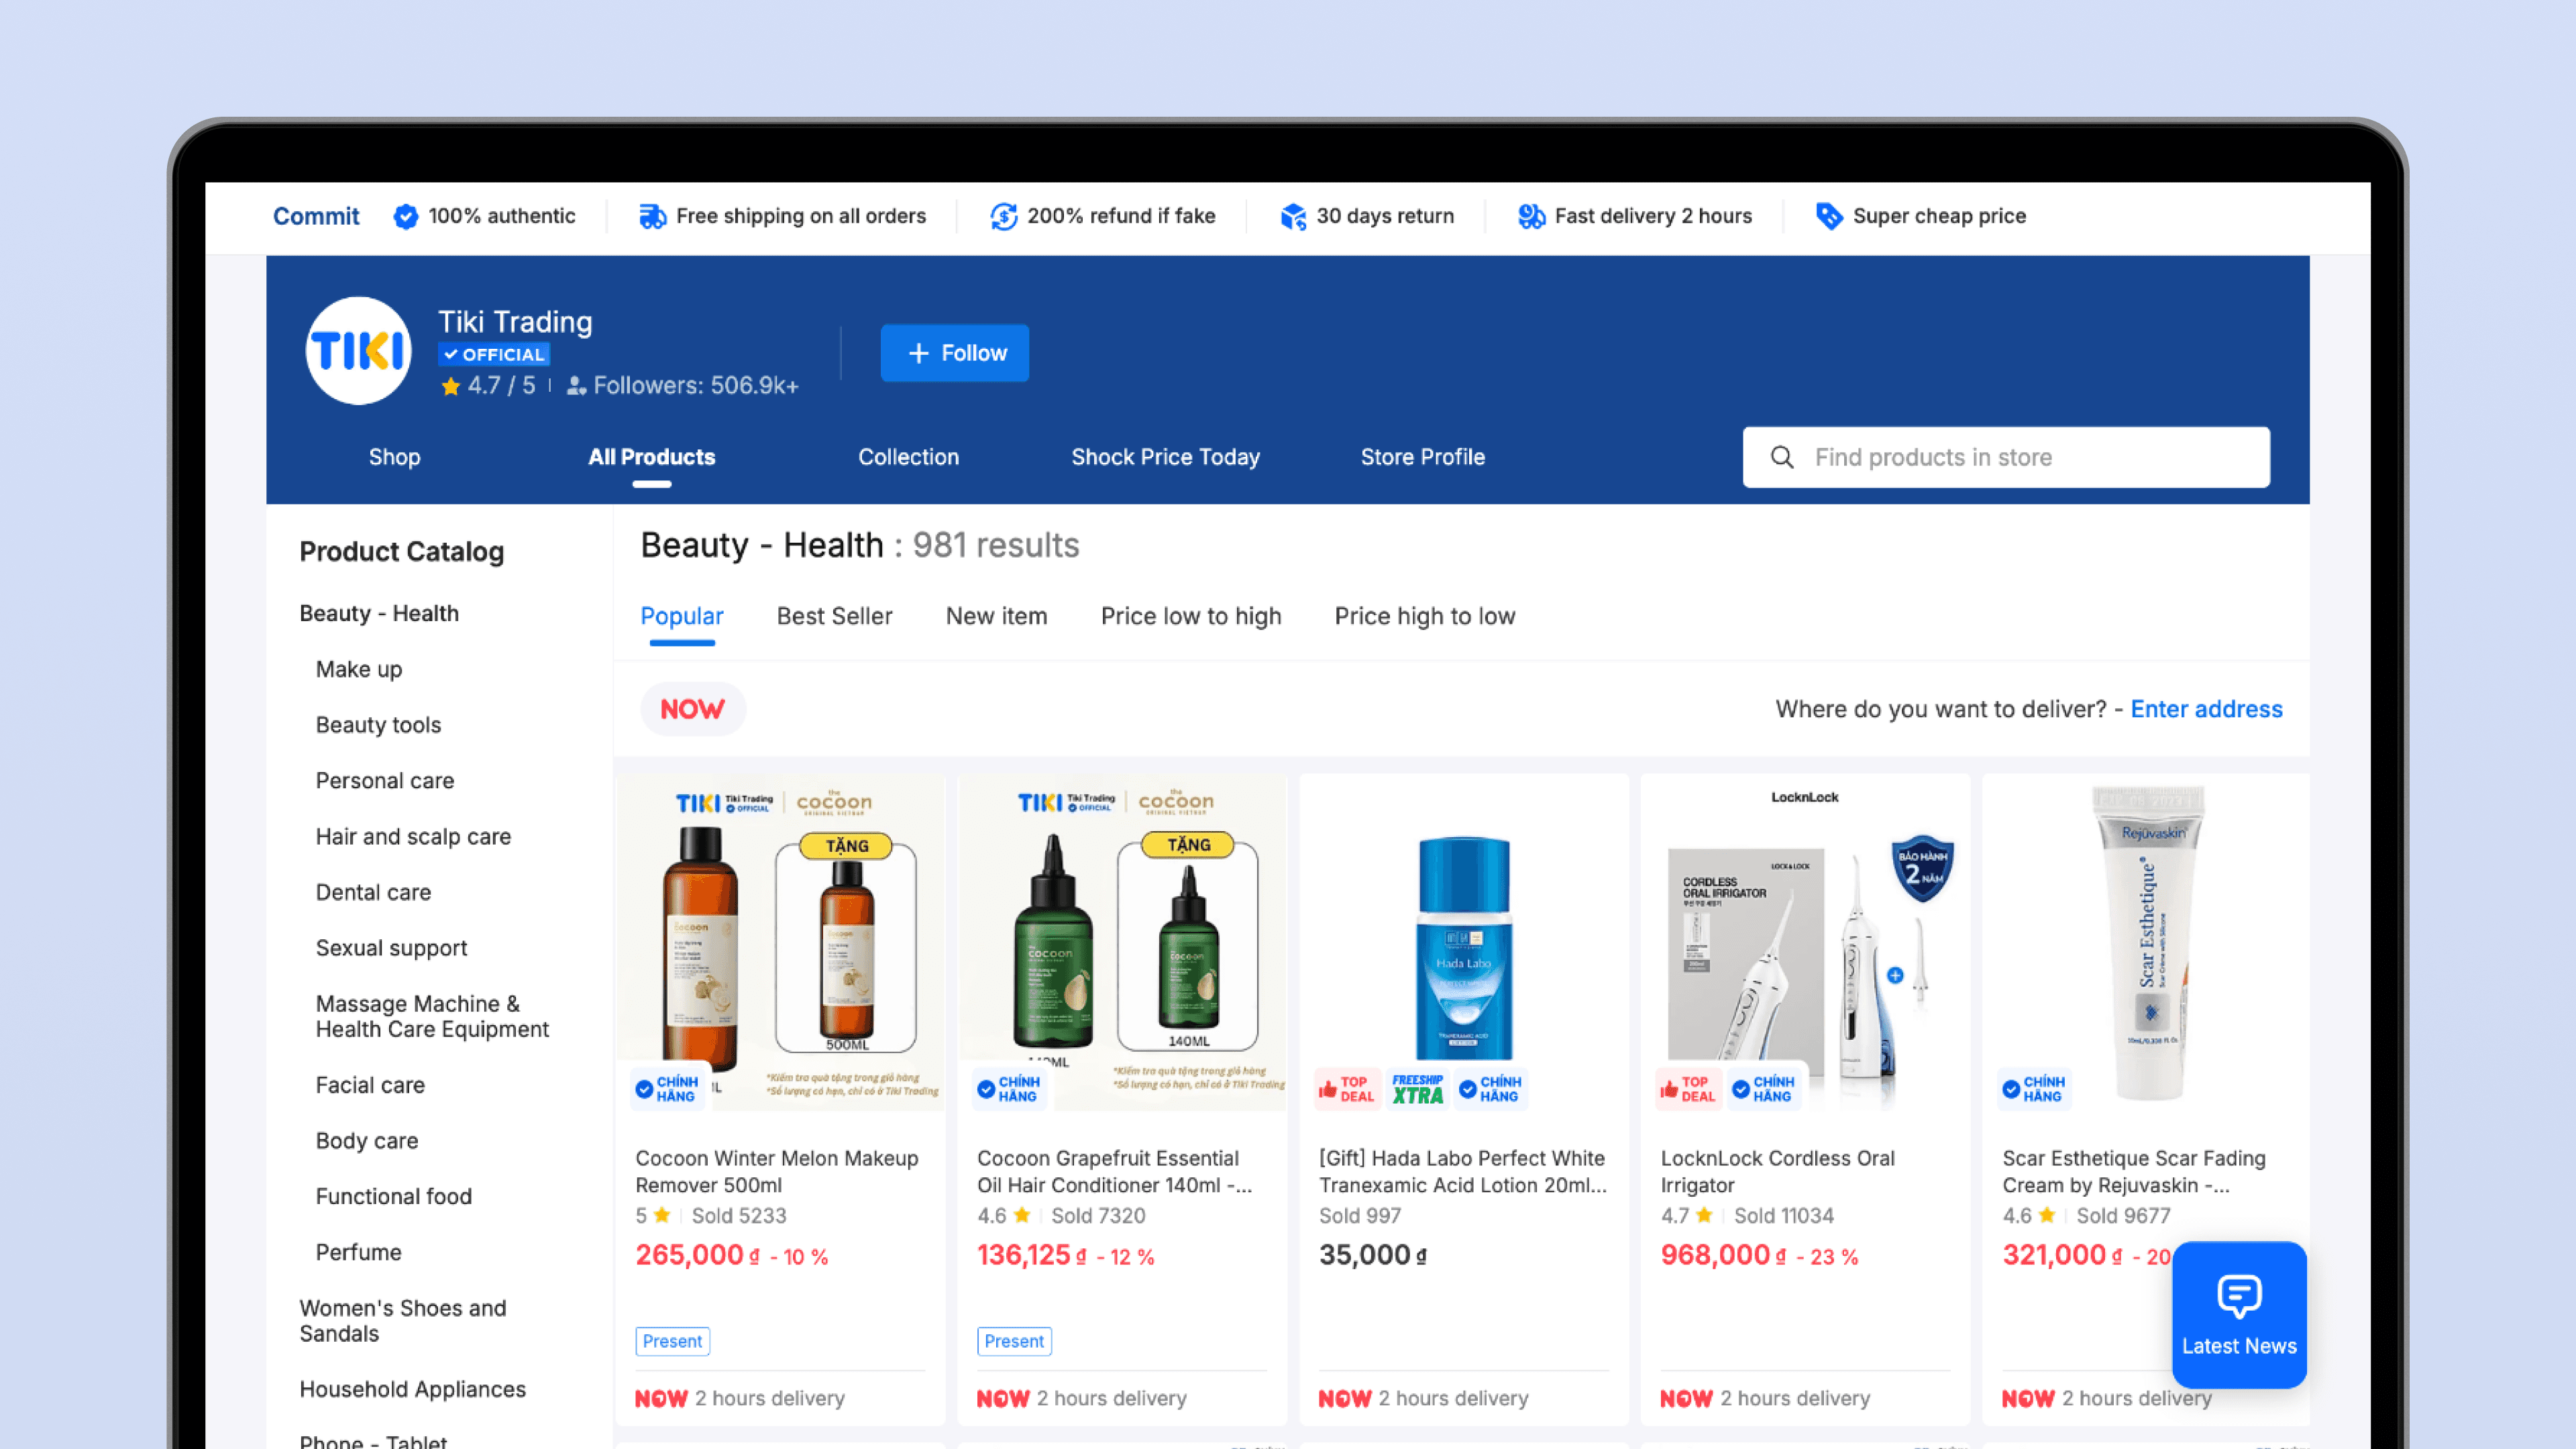Click the fast delivery 2 hours icon
The image size is (2576, 1449).
coord(1531,216)
